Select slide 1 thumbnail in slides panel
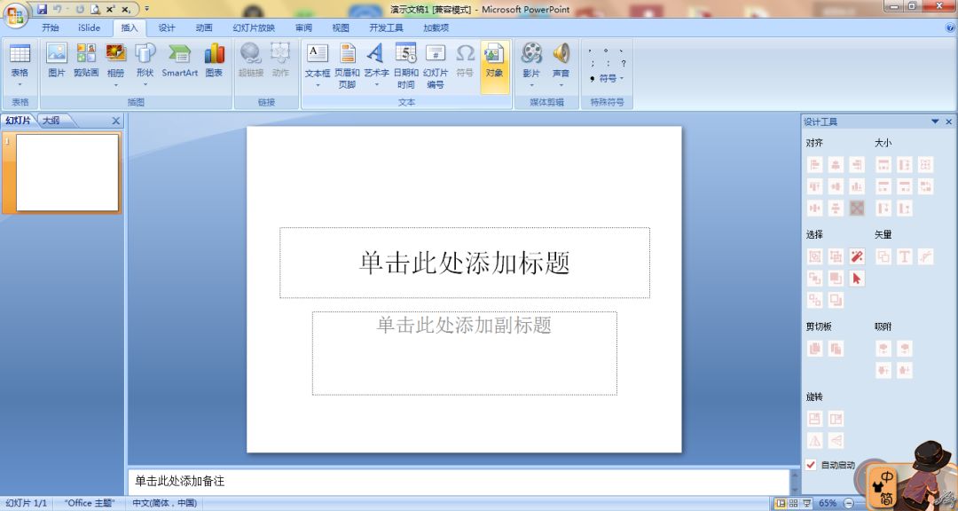This screenshot has width=958, height=511. coord(63,172)
